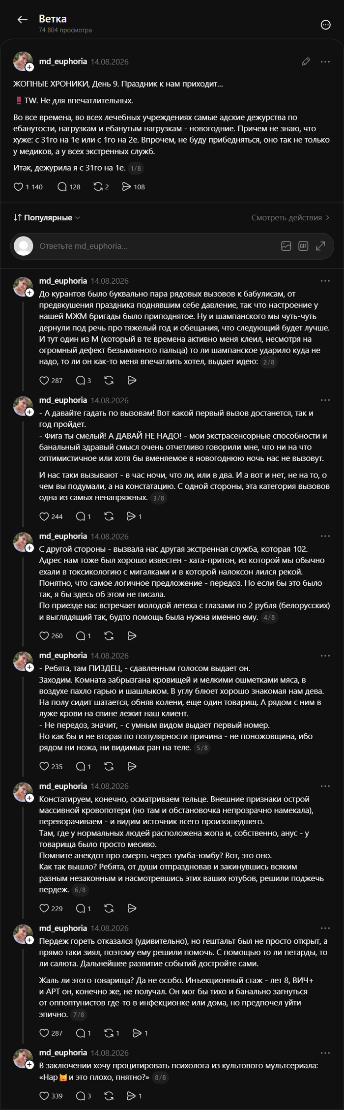Expand the reply box with the arrows icon
Image resolution: width=344 pixels, height=1110 pixels.
320,246
